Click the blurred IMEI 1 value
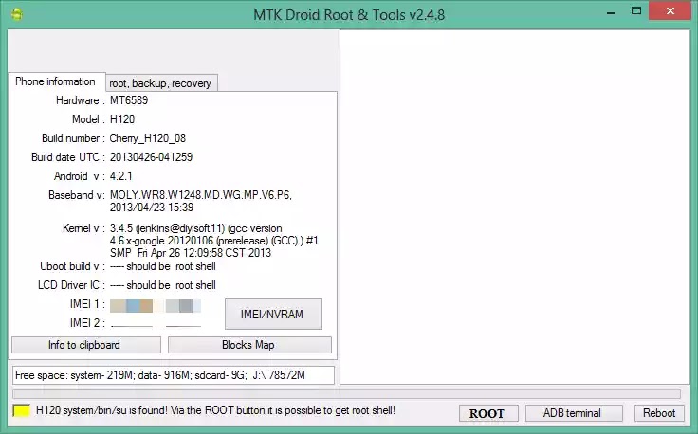 coord(156,306)
